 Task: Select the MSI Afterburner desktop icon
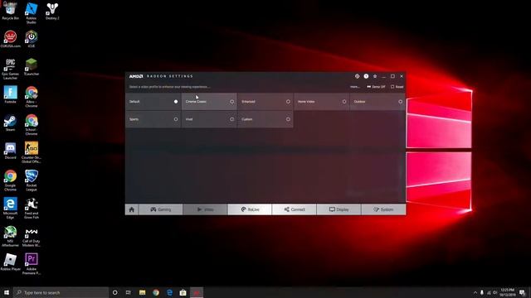(x=10, y=236)
